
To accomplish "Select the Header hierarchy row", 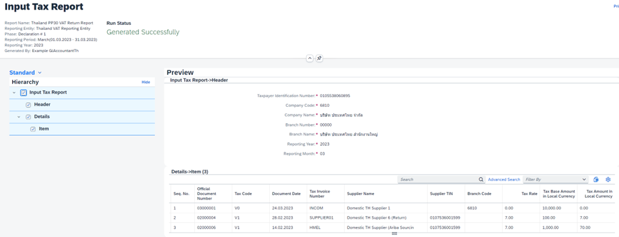I will [x=82, y=105].
